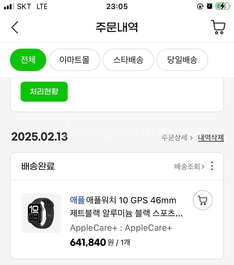234x265 pixels.
Task: Filter orders by 스타배송
Action: pos(128,60)
